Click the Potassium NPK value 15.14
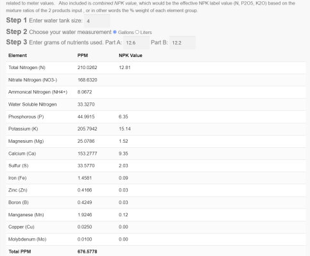This screenshot has height=256, width=310. click(x=125, y=129)
